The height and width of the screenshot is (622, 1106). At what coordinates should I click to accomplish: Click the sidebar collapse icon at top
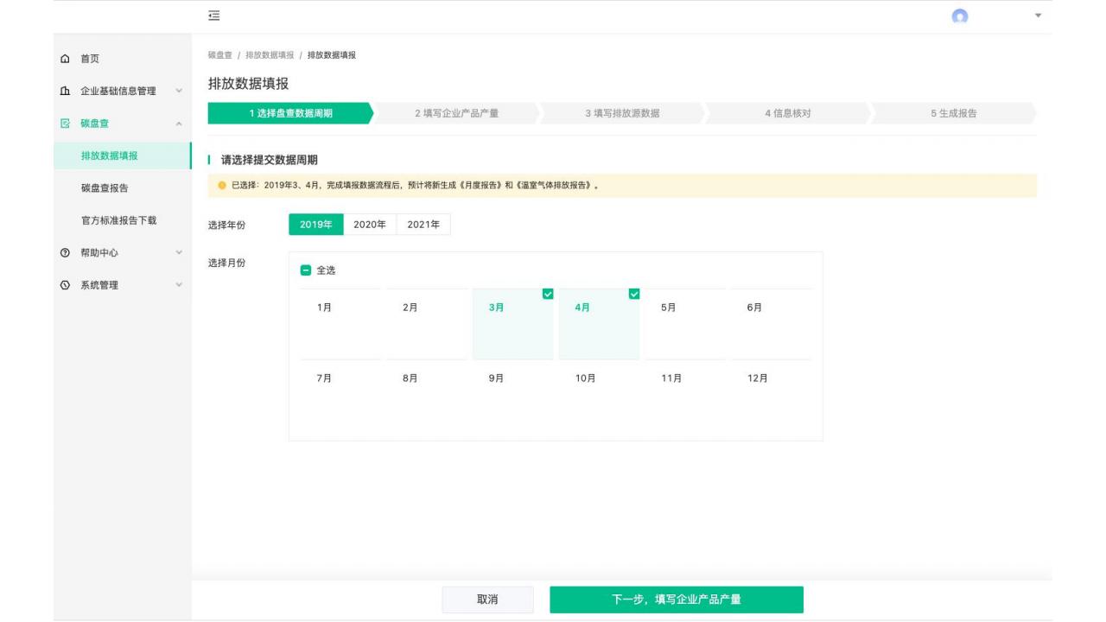[x=213, y=16]
